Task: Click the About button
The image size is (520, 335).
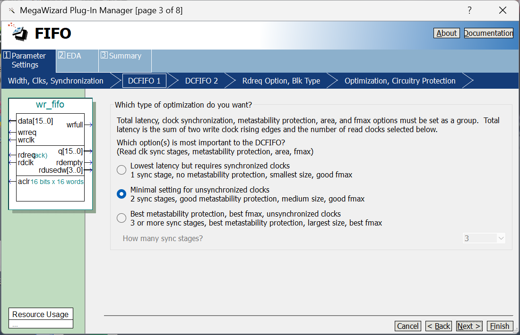Action: click(446, 33)
